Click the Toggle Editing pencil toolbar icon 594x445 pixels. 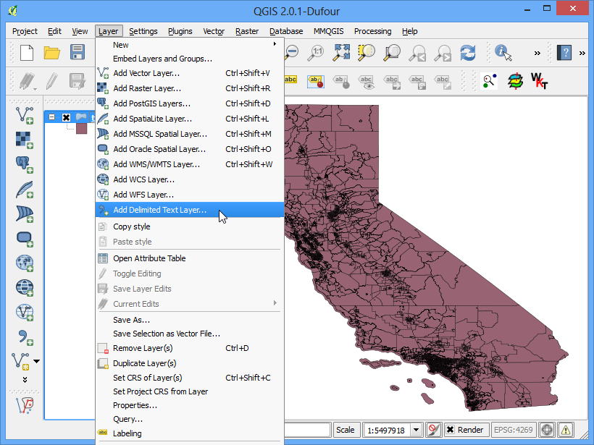[x=52, y=81]
